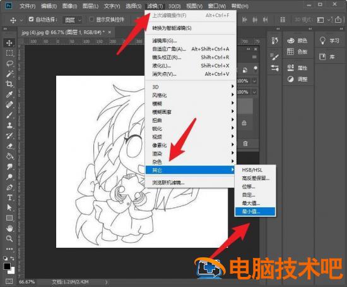
Task: Select the History Brush tool
Action: 9,135
